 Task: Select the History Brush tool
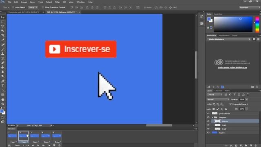3,58
